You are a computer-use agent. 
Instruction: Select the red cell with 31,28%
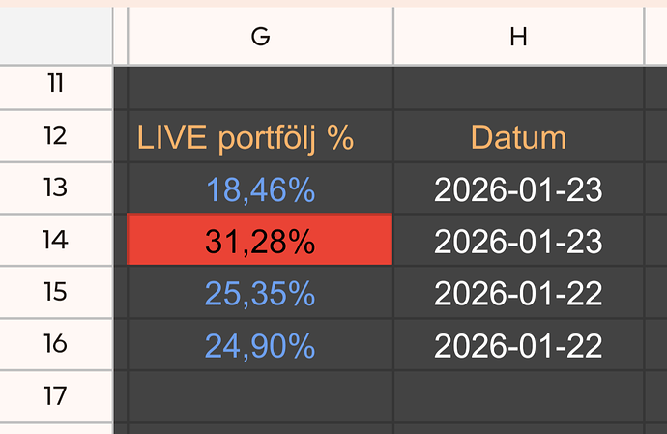click(x=260, y=240)
